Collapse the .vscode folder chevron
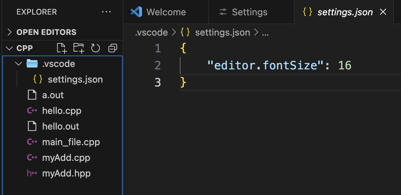The height and width of the screenshot is (195, 401). point(19,64)
